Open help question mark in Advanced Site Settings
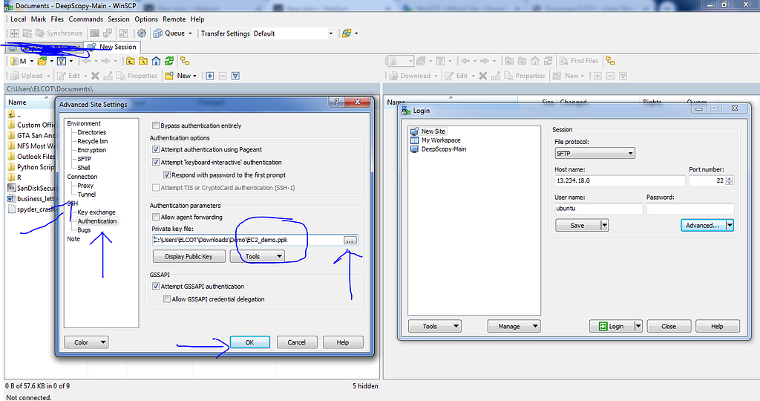 (336, 102)
